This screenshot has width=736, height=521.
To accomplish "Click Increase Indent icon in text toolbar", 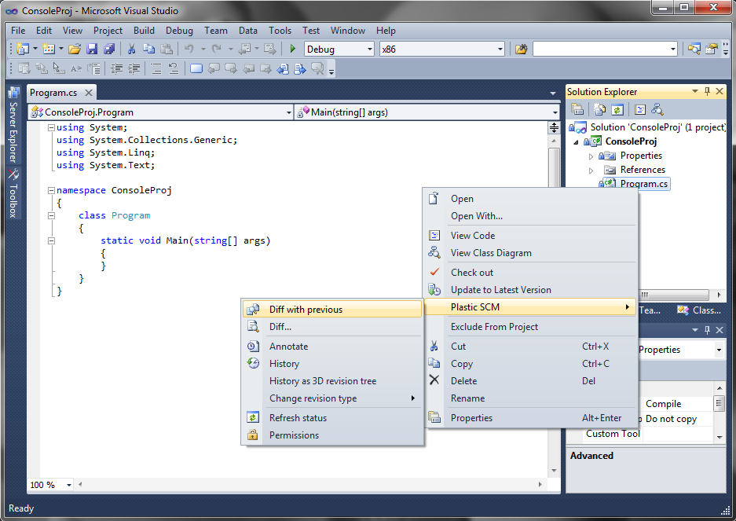I will [134, 69].
